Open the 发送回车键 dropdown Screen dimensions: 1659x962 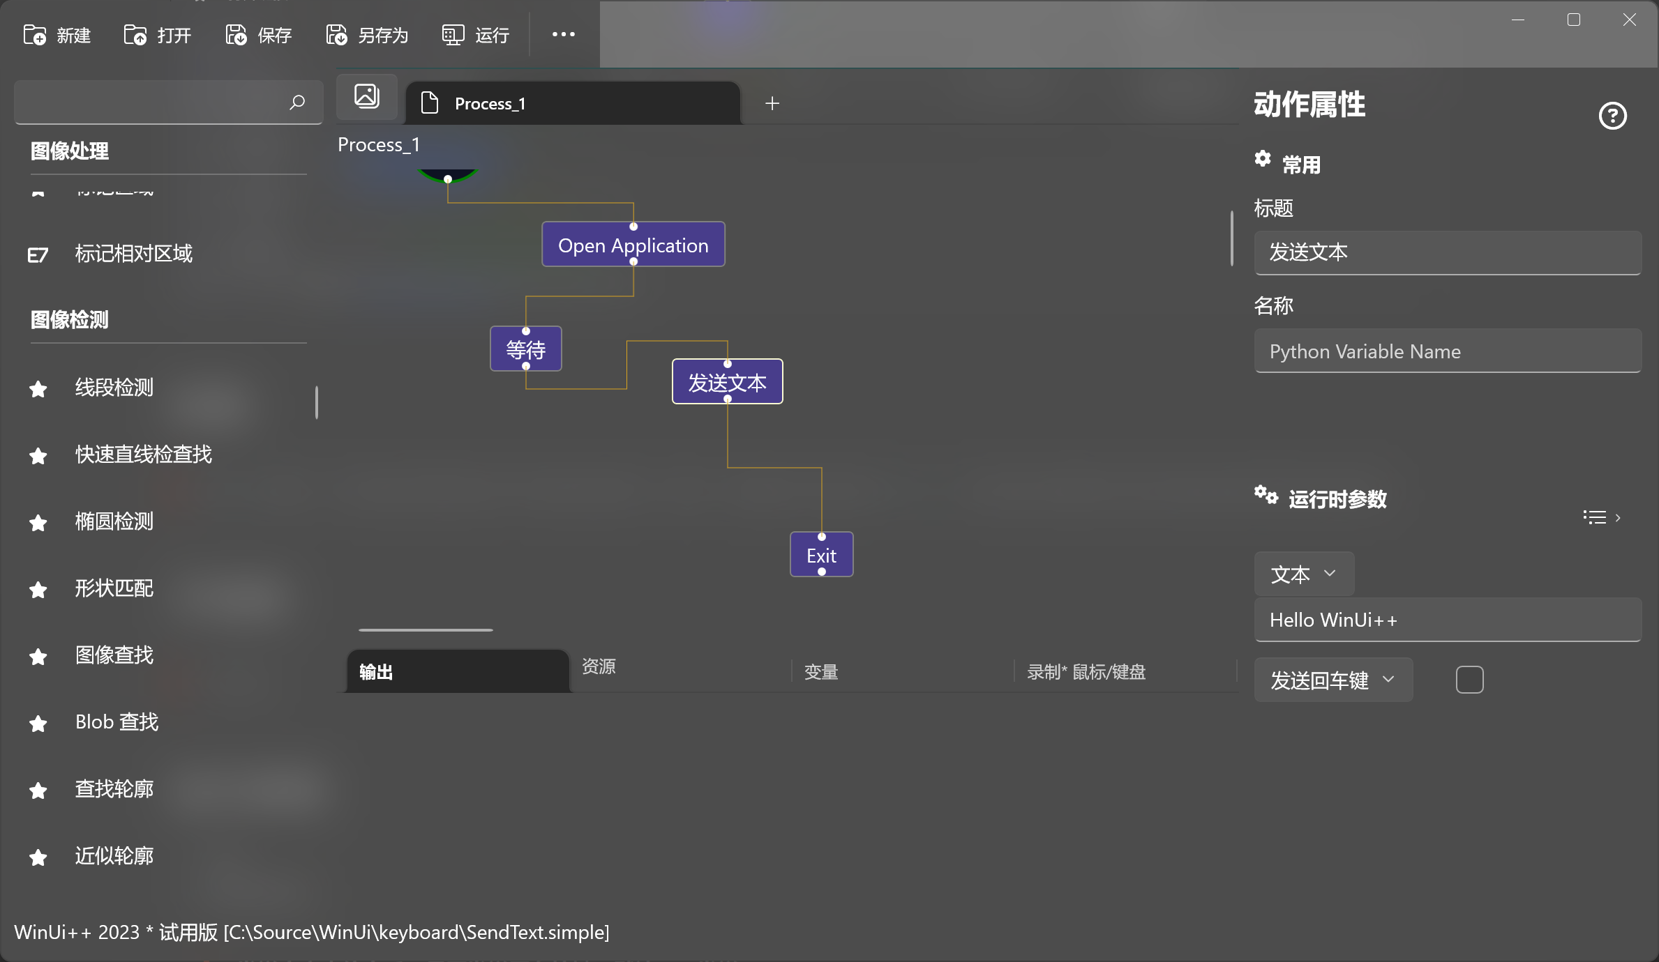[x=1333, y=680]
